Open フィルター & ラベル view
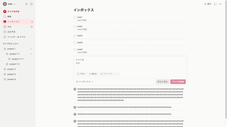 click(18, 37)
